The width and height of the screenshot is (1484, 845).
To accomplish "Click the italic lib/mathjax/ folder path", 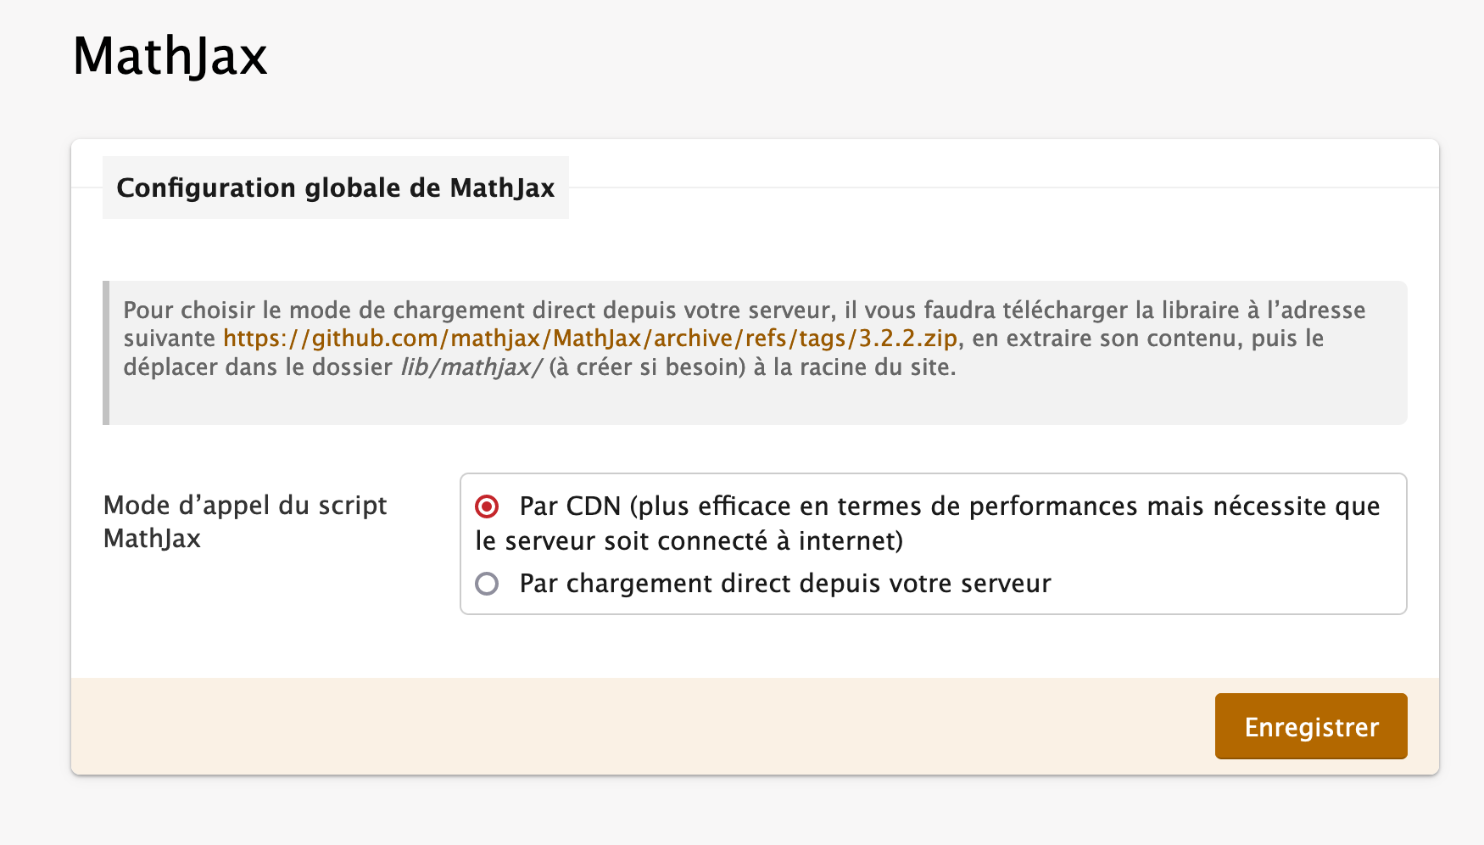I will click(x=471, y=367).
